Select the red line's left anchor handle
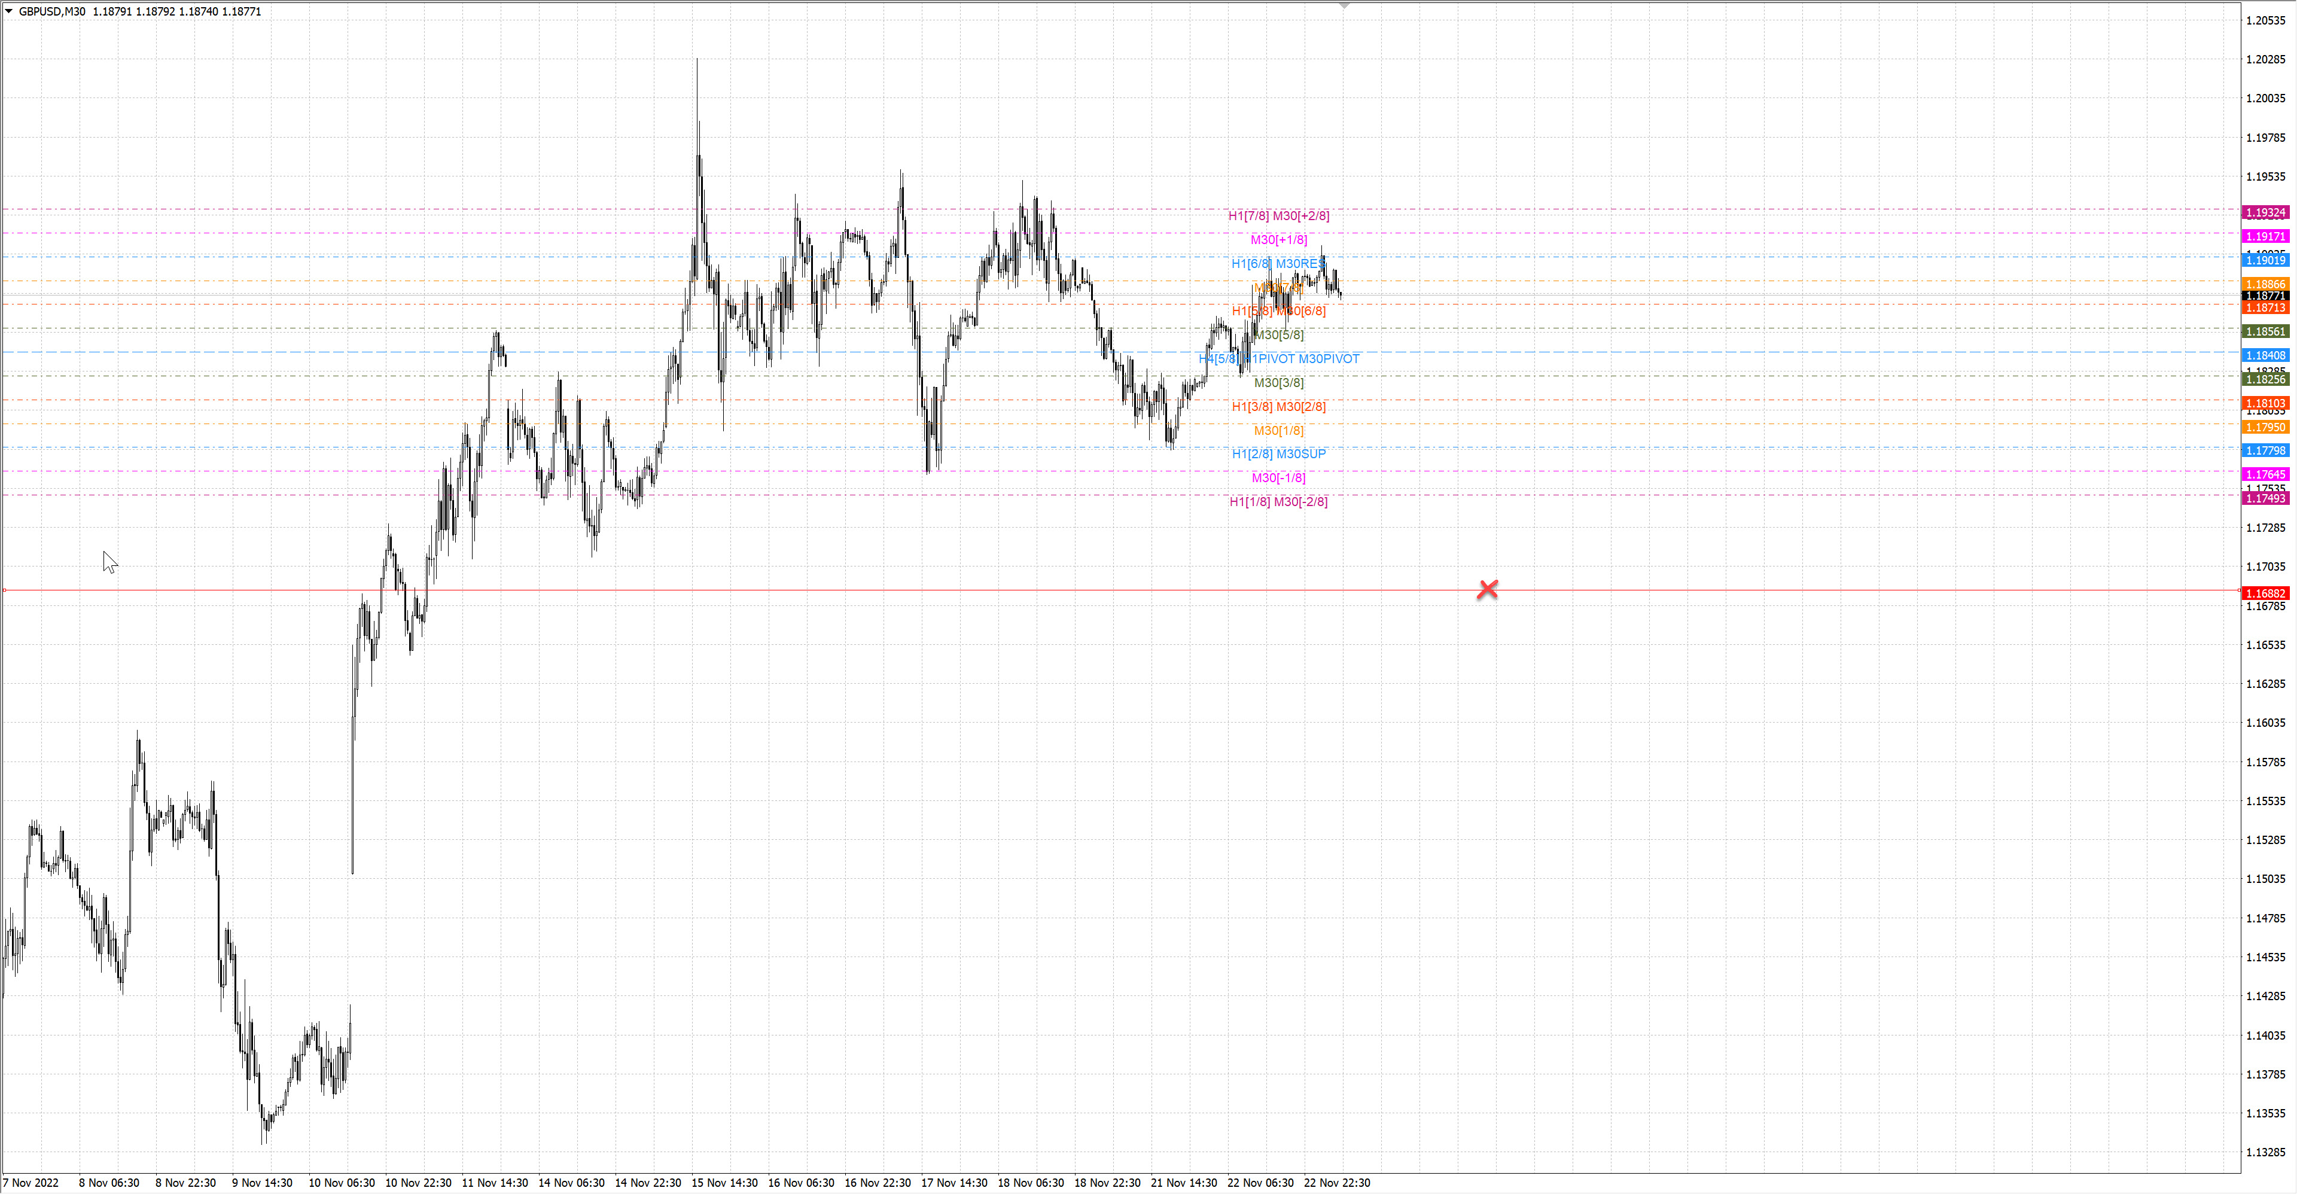 [4, 590]
